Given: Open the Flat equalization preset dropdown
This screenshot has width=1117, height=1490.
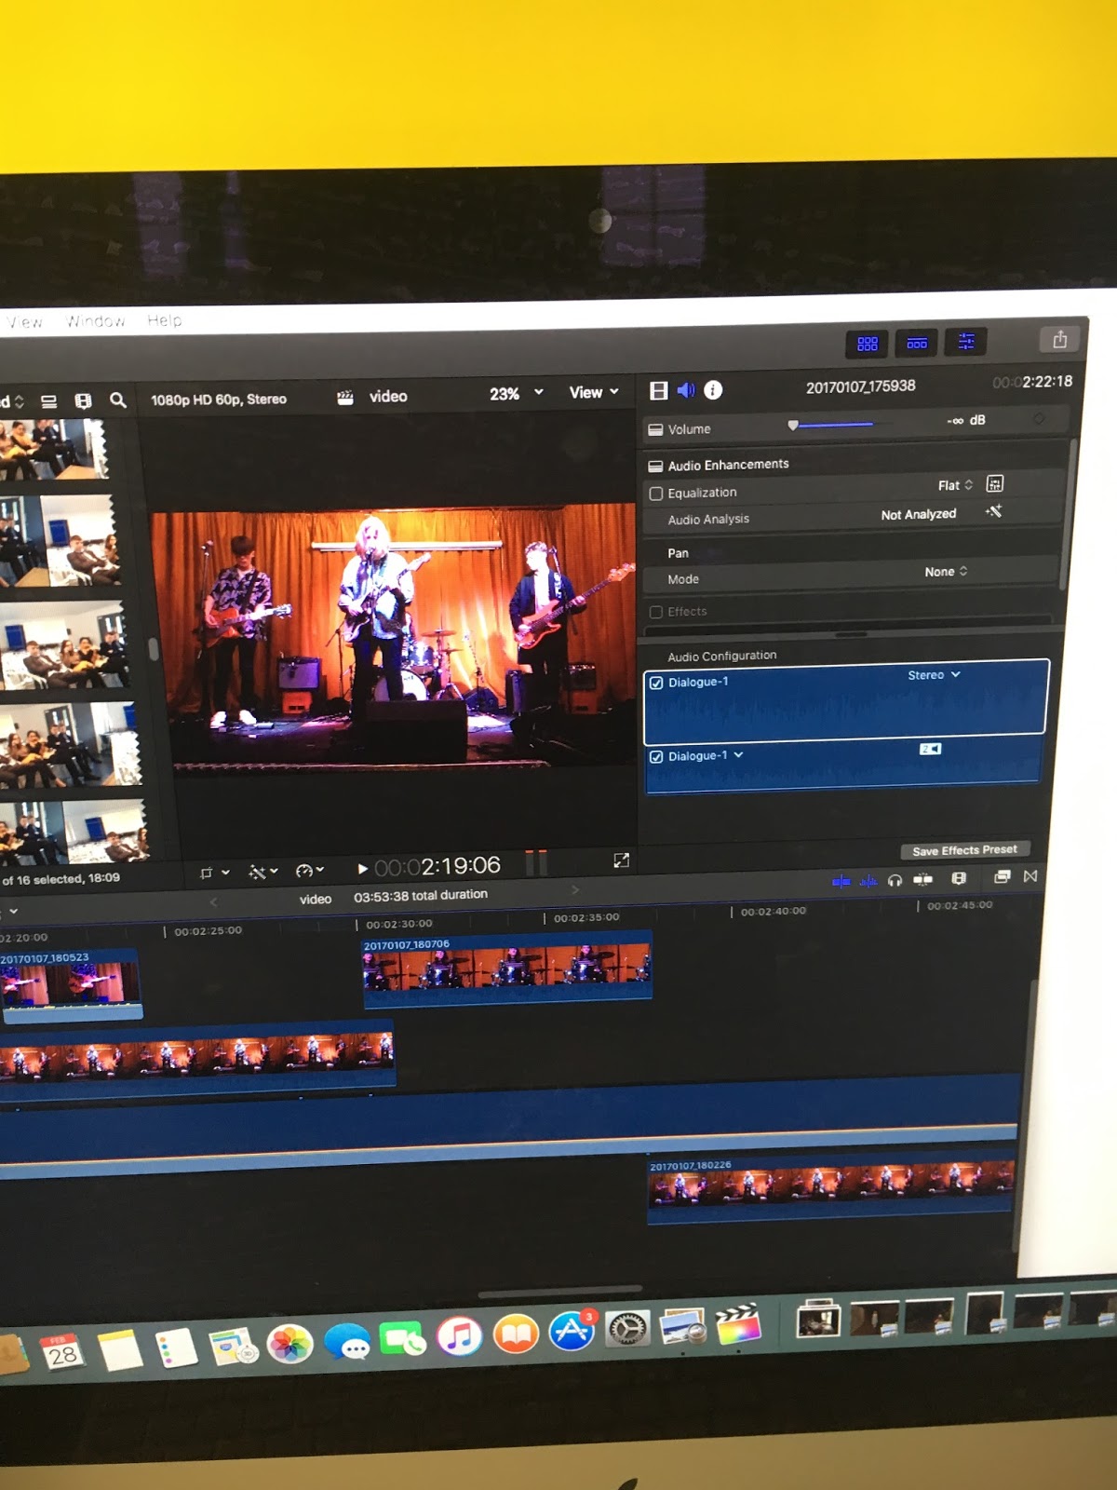Looking at the screenshot, I should click(x=955, y=485).
